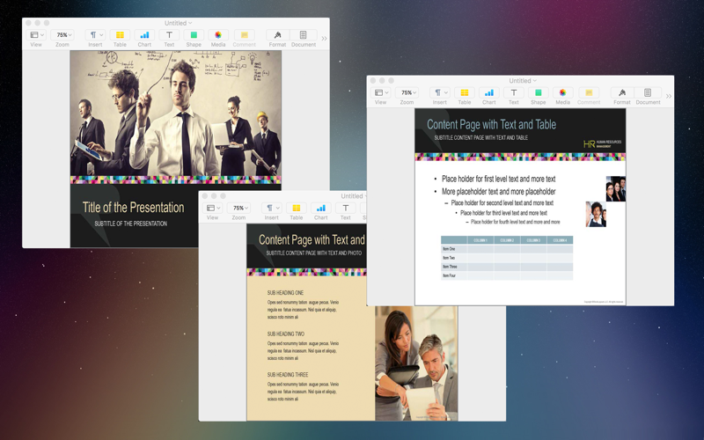Click Text box icon in top-left window
This screenshot has height=440, width=704.
click(x=169, y=35)
